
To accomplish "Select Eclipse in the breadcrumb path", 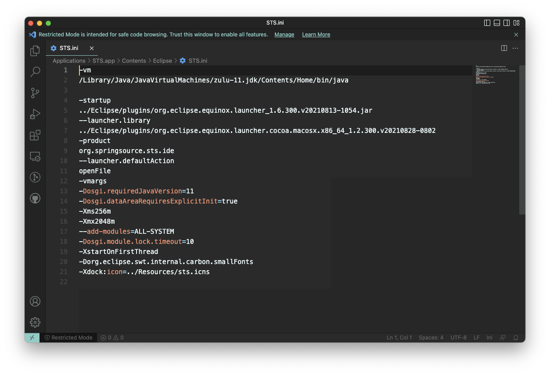I will pos(162,61).
